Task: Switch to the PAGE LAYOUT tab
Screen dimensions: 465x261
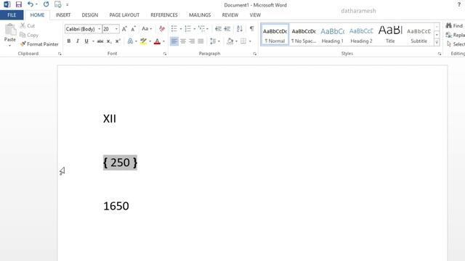Action: [x=124, y=15]
